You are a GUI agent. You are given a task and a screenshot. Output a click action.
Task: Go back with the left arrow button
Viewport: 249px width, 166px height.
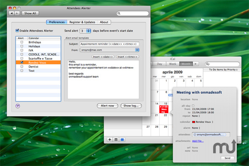[x=11, y=13]
